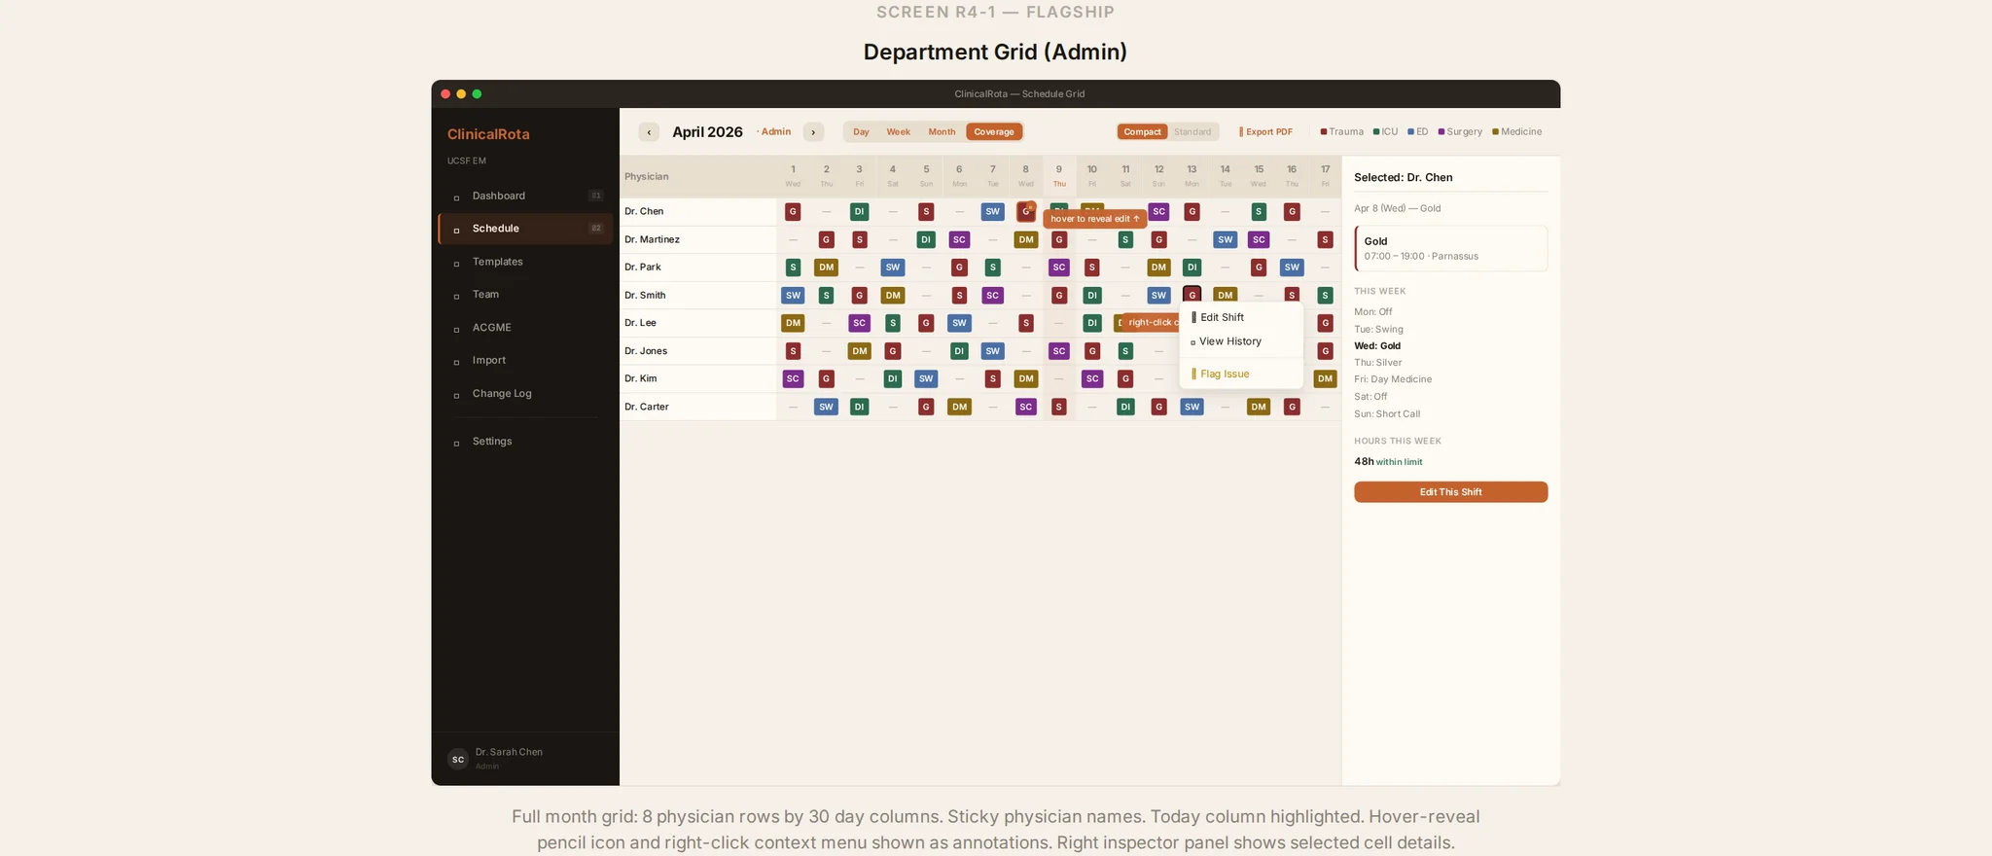Switch to Week view
1992x856 pixels.
(x=898, y=132)
